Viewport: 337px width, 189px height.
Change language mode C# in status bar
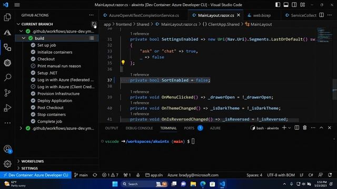(311, 175)
